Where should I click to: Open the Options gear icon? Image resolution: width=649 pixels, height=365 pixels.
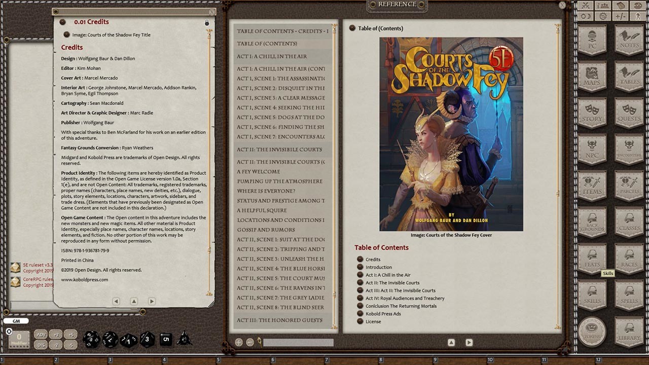(x=603, y=17)
